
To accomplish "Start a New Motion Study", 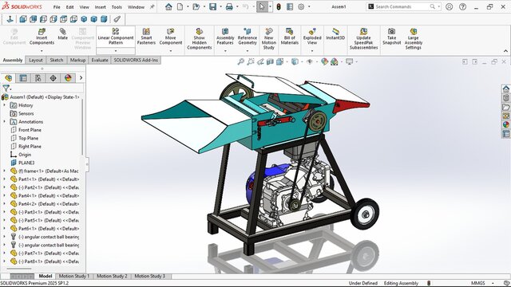I will click(269, 38).
